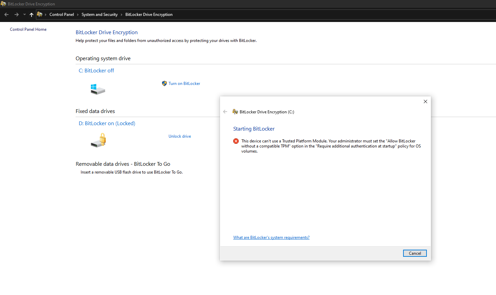
Task: Click the Unlock drive link
Action: [x=180, y=136]
